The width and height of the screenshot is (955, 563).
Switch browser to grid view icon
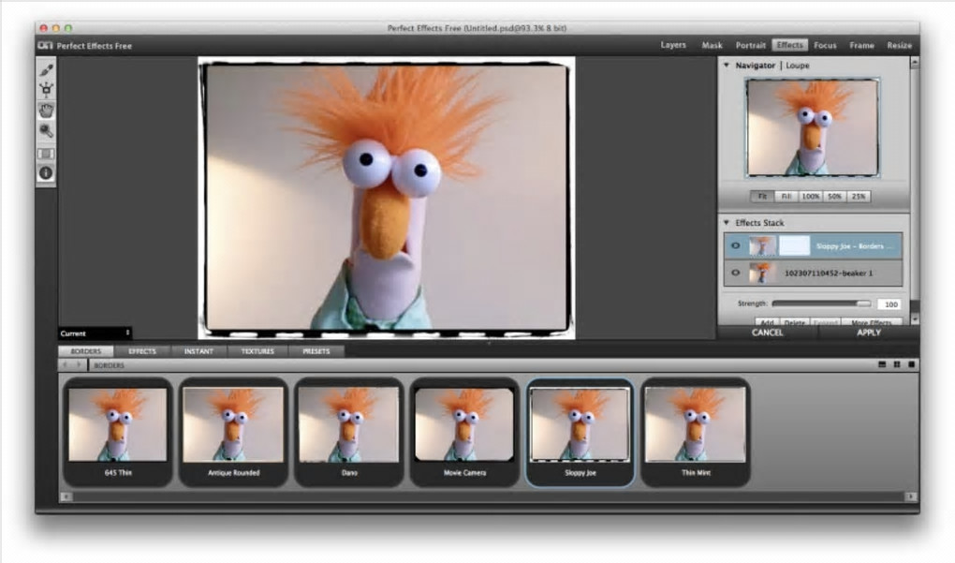coord(897,364)
